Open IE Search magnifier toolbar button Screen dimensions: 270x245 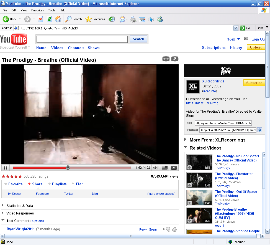(73, 19)
